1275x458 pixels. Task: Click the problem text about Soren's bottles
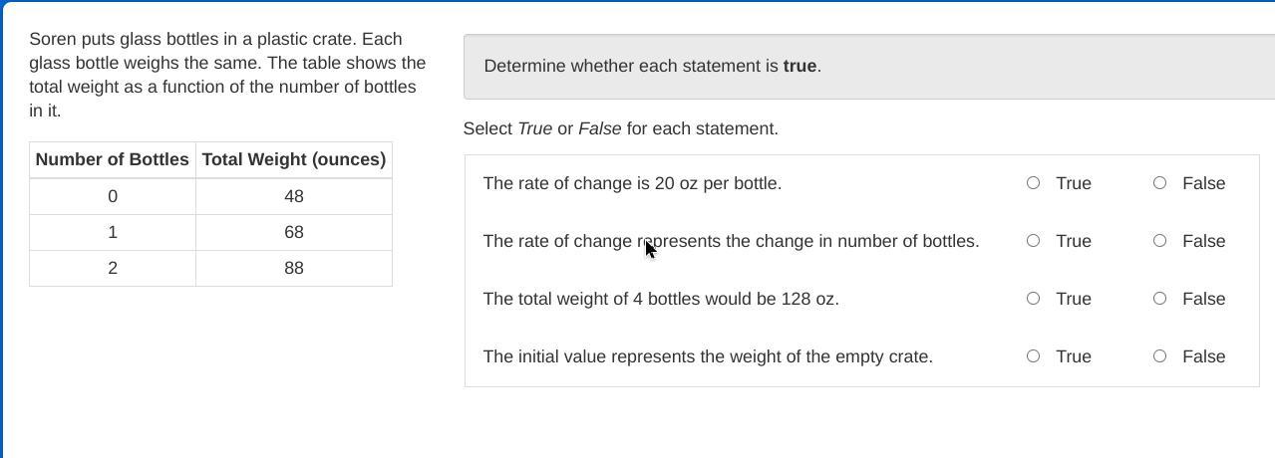[x=227, y=75]
